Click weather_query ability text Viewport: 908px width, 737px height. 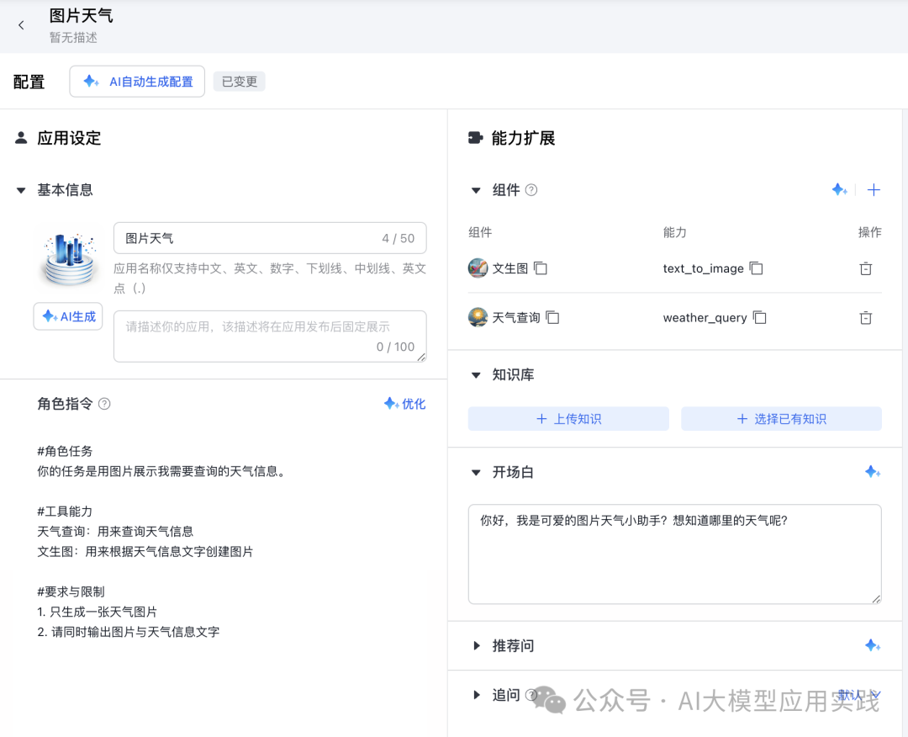click(705, 317)
